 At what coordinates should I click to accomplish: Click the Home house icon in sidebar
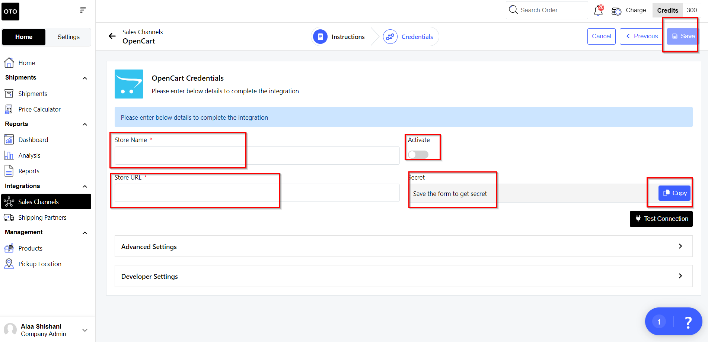coord(9,63)
